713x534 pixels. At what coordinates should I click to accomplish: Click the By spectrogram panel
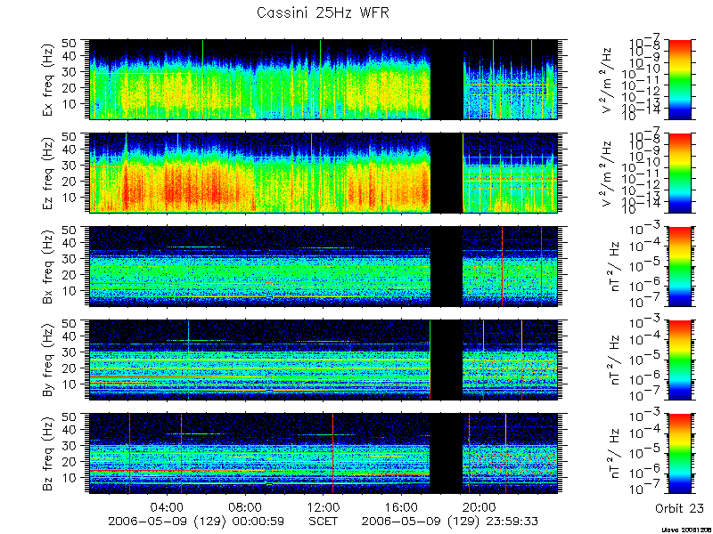(324, 360)
